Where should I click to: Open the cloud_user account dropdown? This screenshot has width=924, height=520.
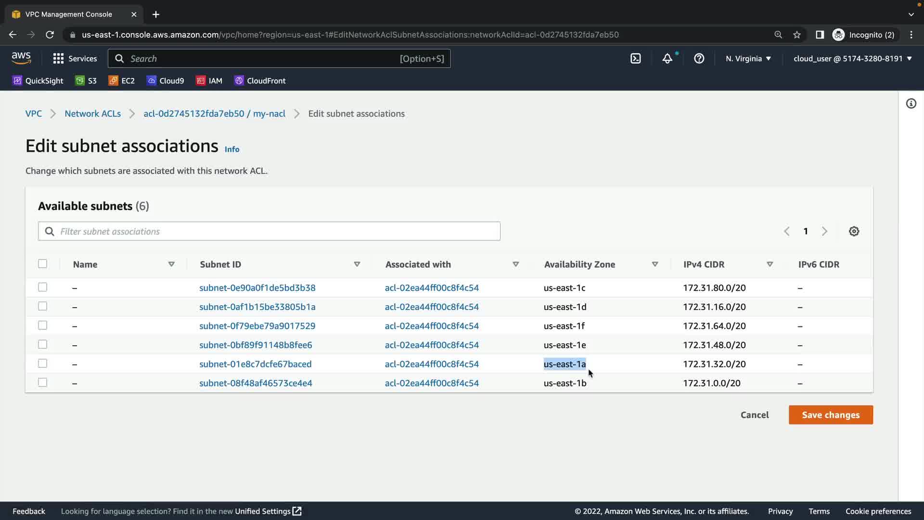852,59
